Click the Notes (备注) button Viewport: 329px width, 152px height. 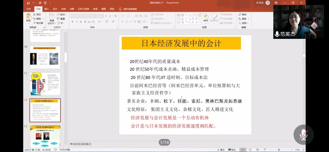(221, 150)
